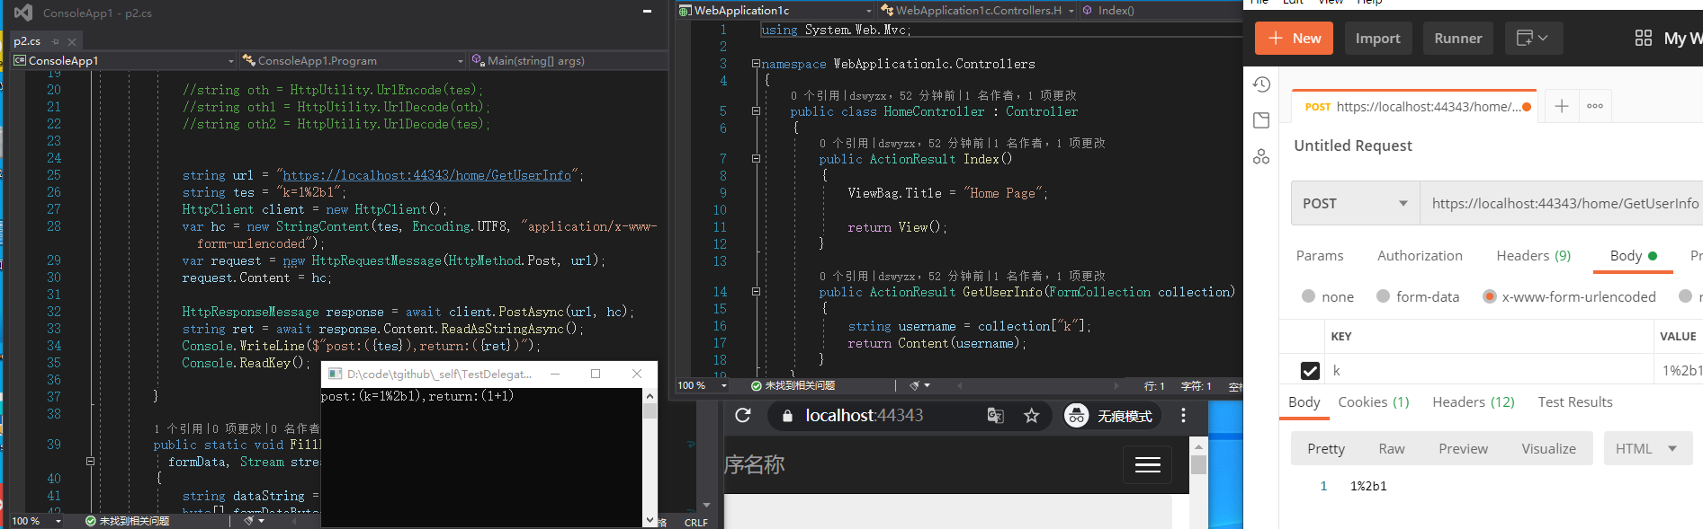Click the code cleanup broom in ConsoleApp1
The image size is (1703, 529).
249,520
